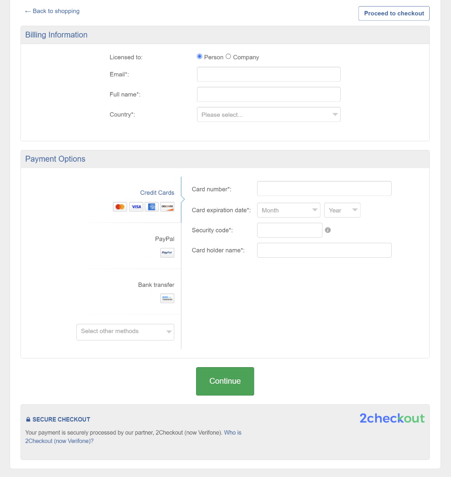Image resolution: width=451 pixels, height=477 pixels.
Task: Open the Country dropdown
Action: pos(268,115)
